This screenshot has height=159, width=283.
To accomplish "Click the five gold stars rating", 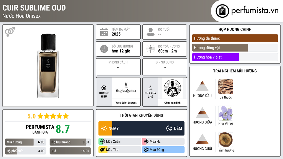I will [53, 116].
